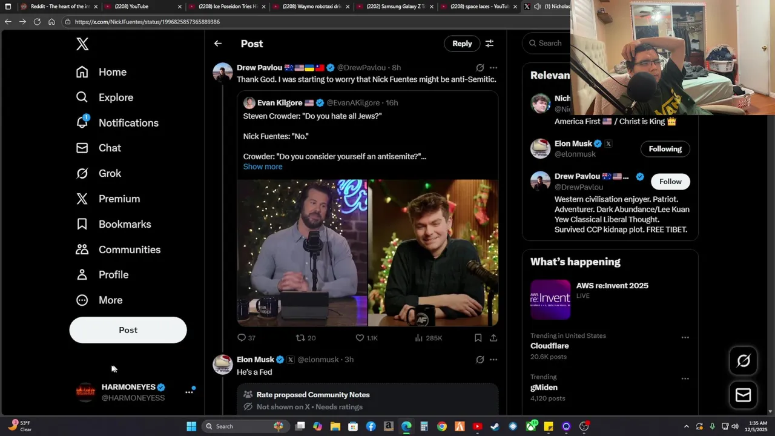Click the Windows taskbar Search box
Image resolution: width=775 pixels, height=436 pixels.
click(x=245, y=426)
